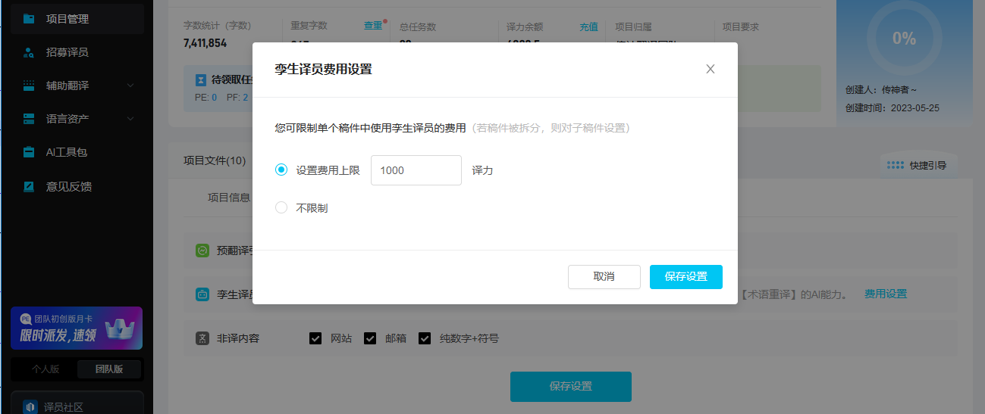The width and height of the screenshot is (985, 414).
Task: Click the 招募译员 person icon
Action: point(29,52)
